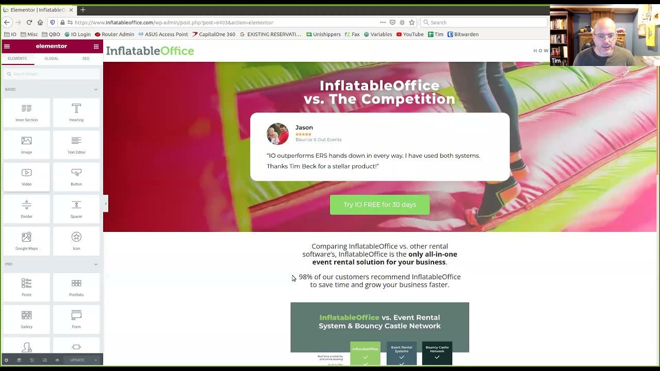Open the YouTube bookmark
Viewport: 660px width, 371px height.
[410, 35]
